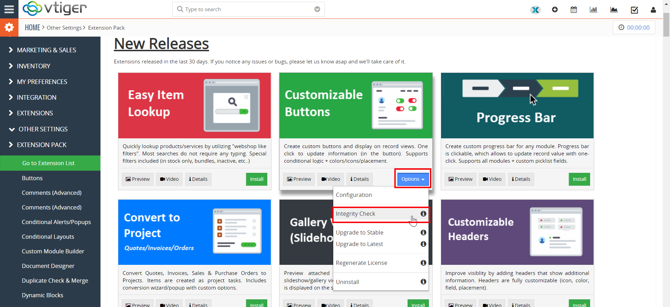
Task: Open Details for Customizable Buttons
Action: [360, 179]
